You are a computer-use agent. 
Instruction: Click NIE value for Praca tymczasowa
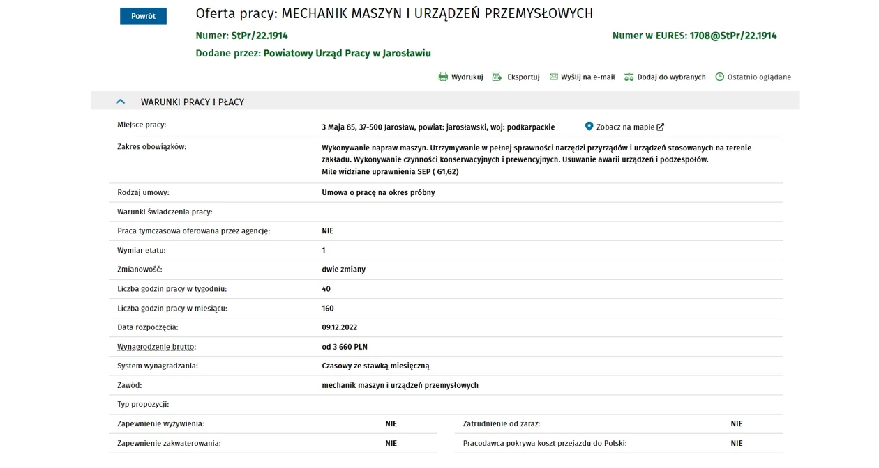coord(328,231)
